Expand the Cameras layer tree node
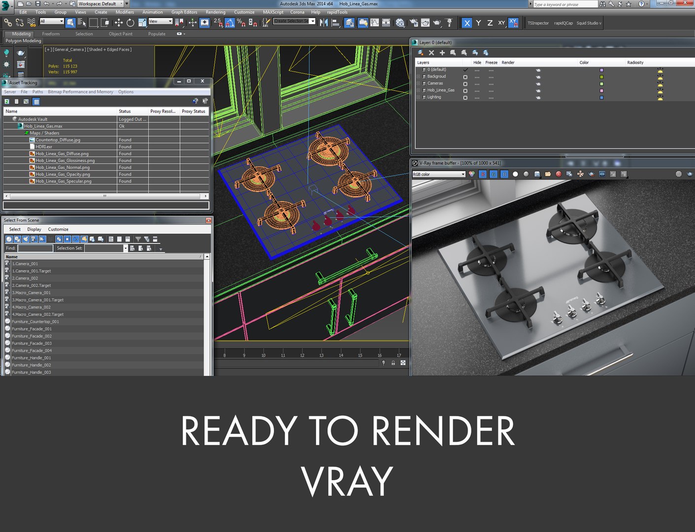Viewport: 695px width, 532px height. (x=419, y=84)
